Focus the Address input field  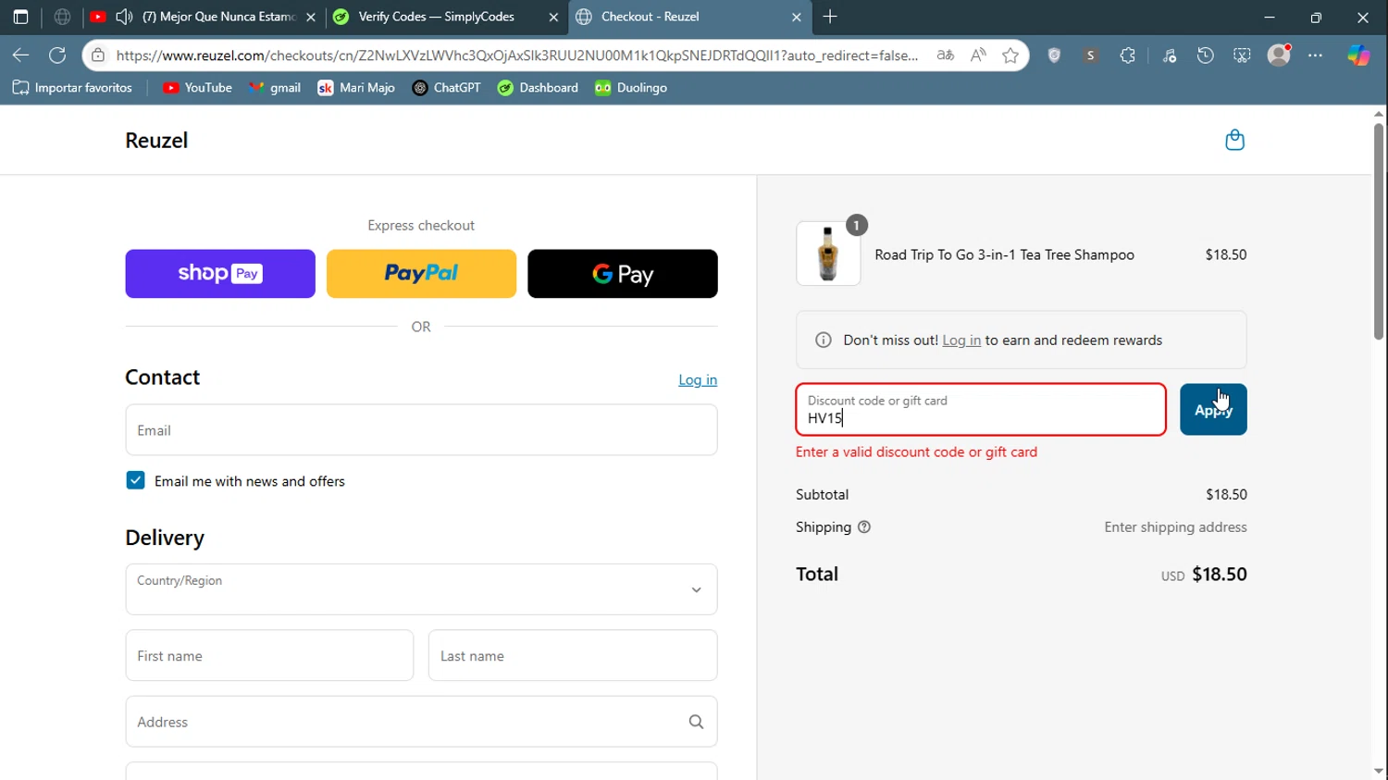click(x=421, y=722)
